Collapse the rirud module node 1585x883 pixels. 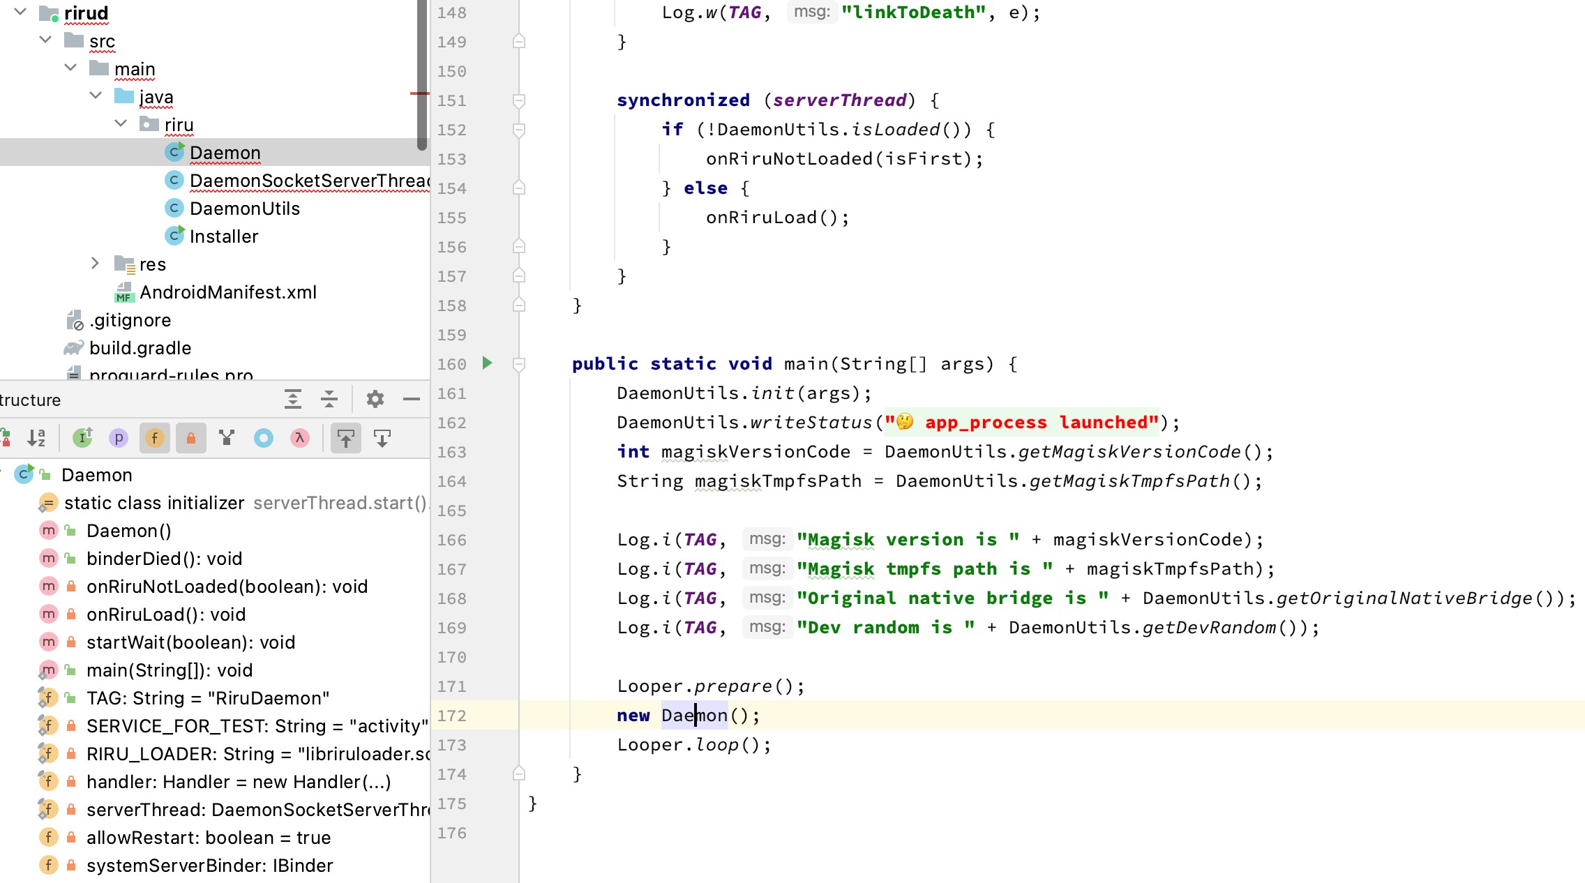coord(20,12)
